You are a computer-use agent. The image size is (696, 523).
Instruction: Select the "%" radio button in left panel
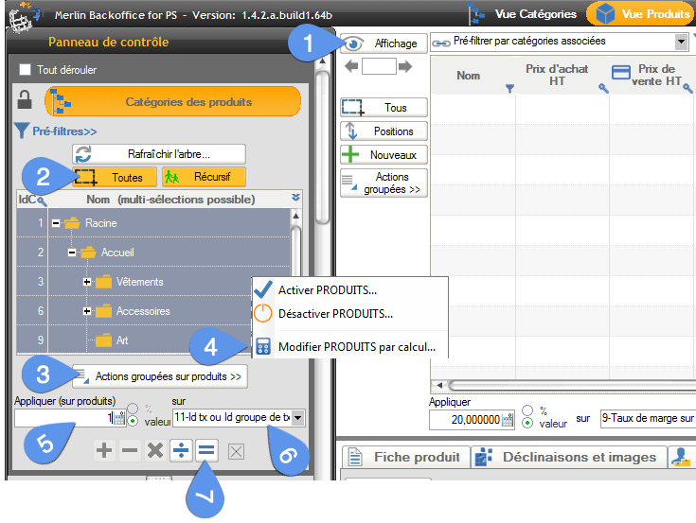133,408
